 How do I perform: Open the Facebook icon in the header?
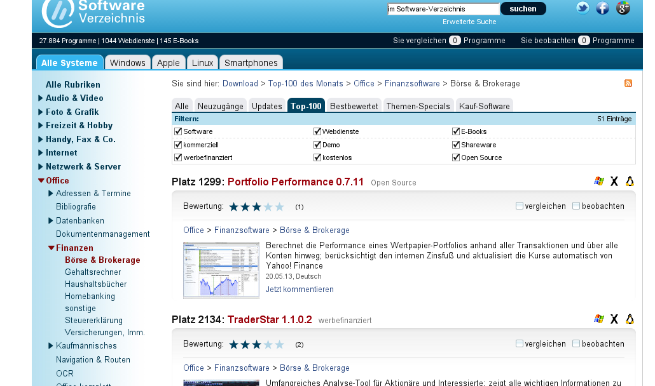click(602, 8)
